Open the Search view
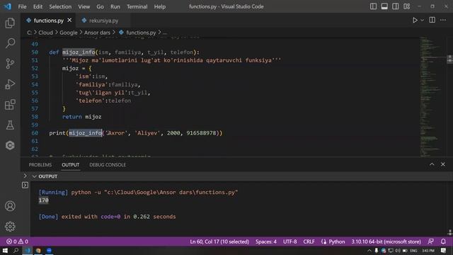 click(10, 43)
